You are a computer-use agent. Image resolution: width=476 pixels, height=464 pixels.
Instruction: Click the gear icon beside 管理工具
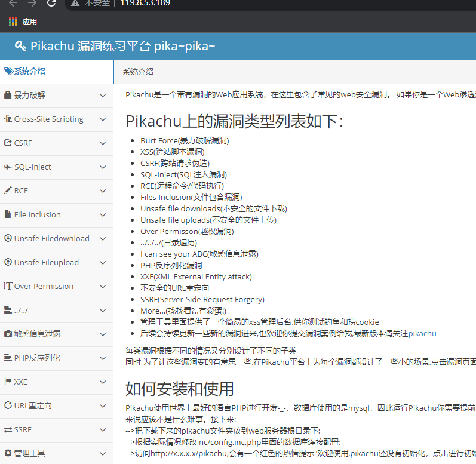click(8, 453)
